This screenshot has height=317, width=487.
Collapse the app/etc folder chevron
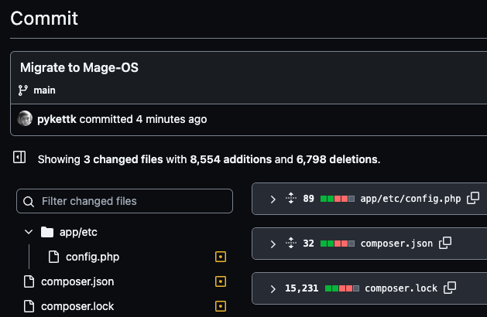pyautogui.click(x=29, y=232)
